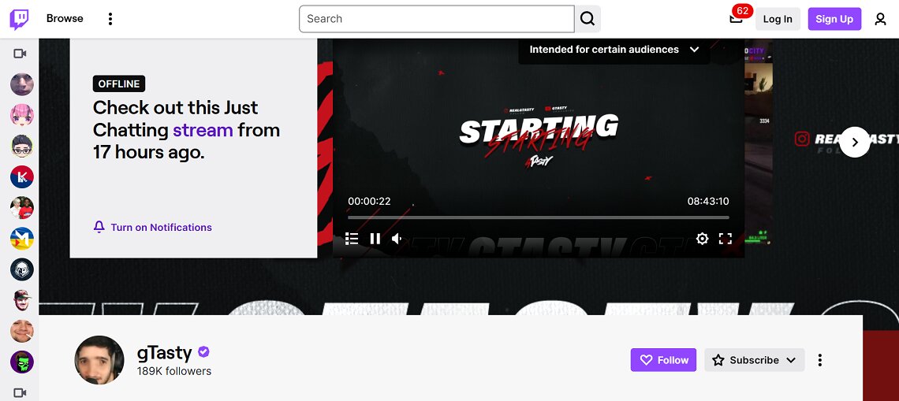The height and width of the screenshot is (401, 899).
Task: Open the three-dot menu beside Browse
Action: coord(110,19)
